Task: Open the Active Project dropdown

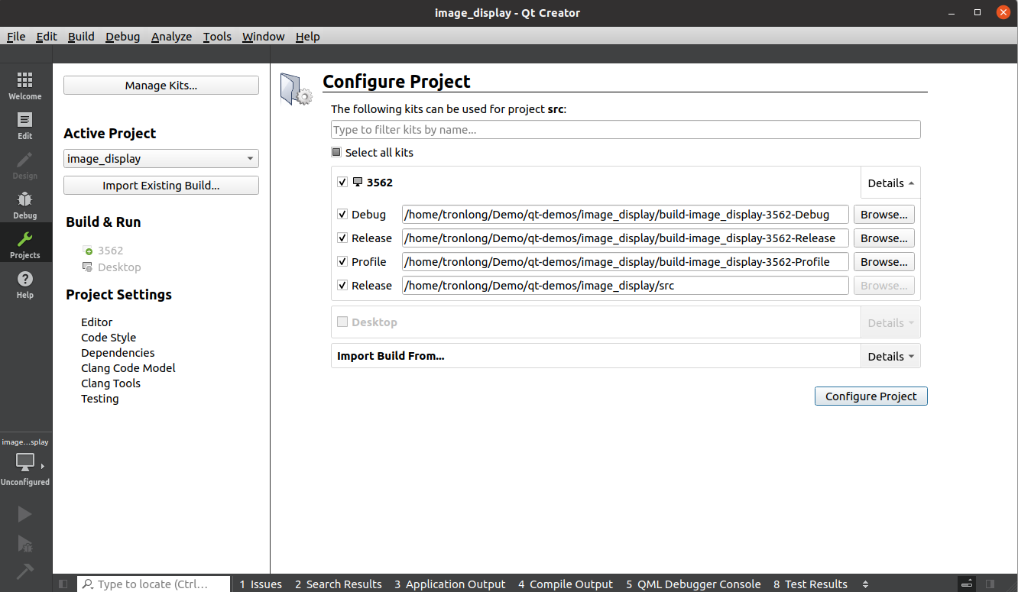Action: (x=161, y=159)
